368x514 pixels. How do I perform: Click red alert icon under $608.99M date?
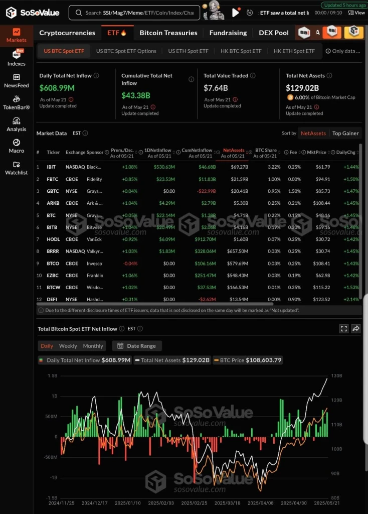point(71,100)
